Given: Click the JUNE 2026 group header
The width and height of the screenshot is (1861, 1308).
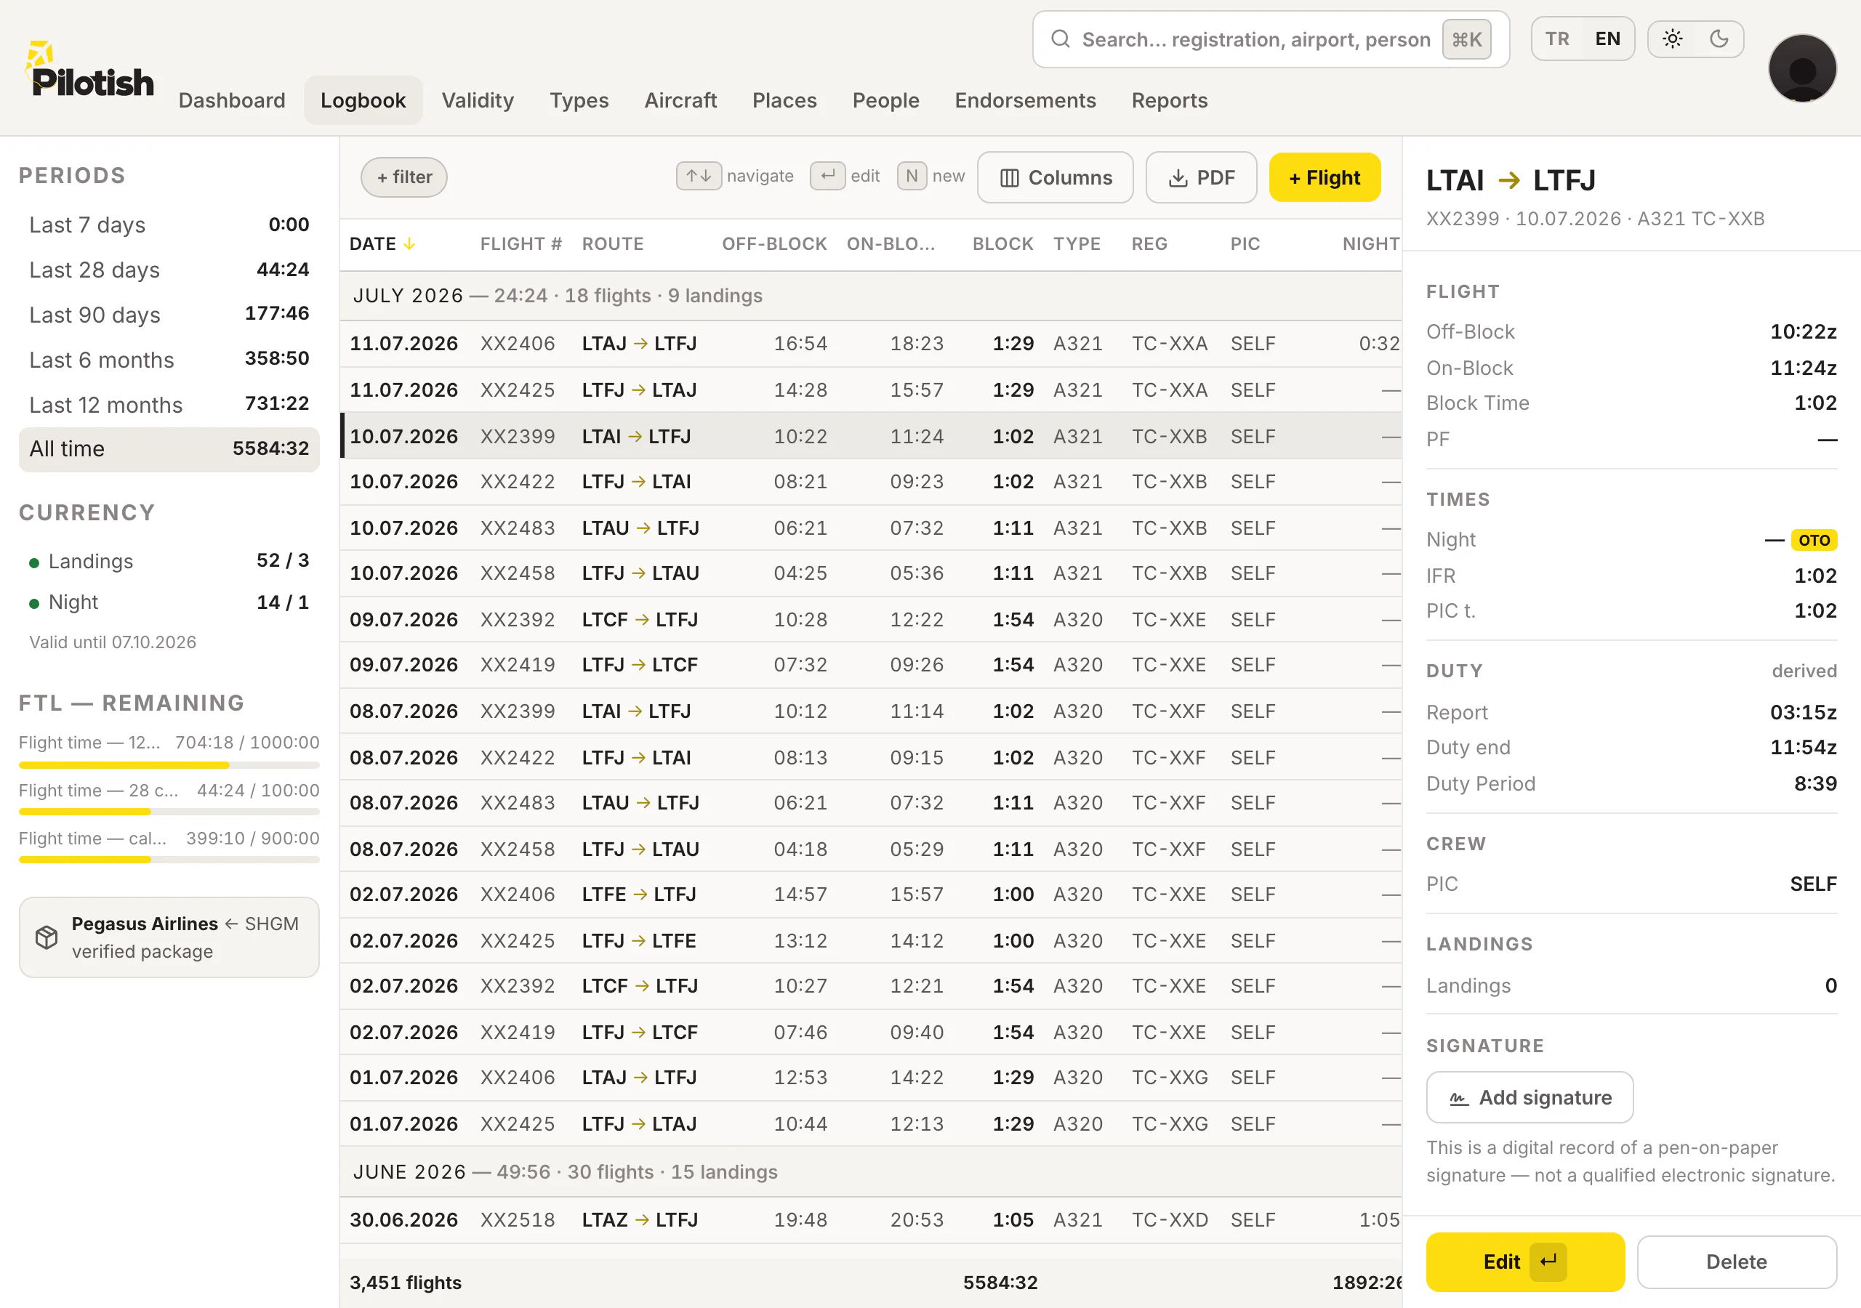Looking at the screenshot, I should [870, 1172].
